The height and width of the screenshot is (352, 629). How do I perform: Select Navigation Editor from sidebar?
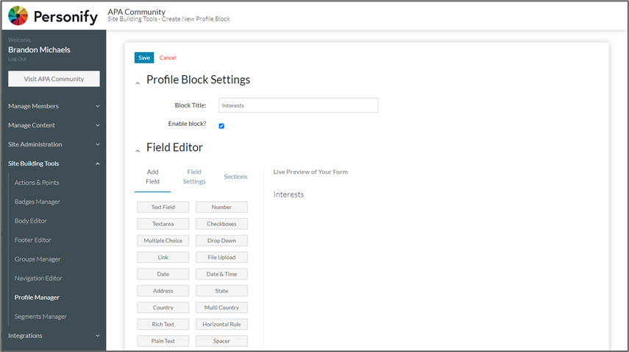38,278
